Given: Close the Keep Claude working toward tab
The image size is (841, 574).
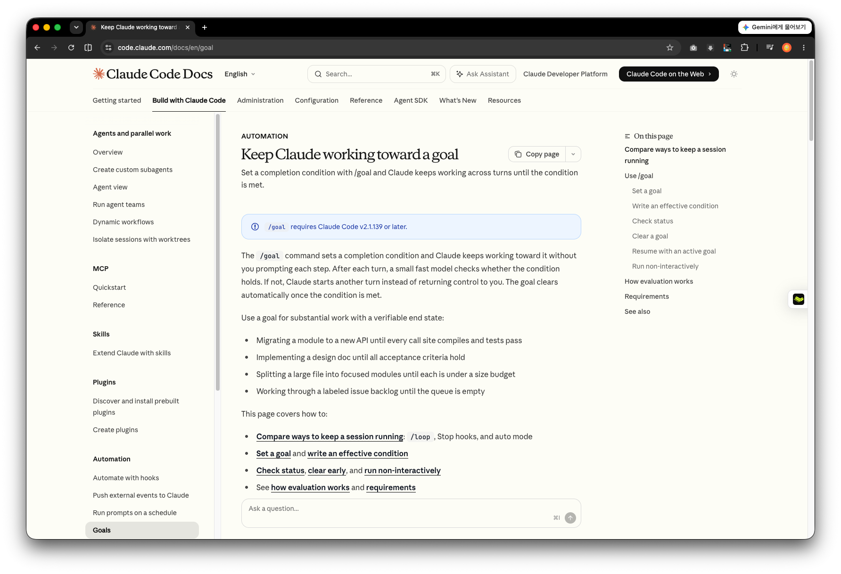Looking at the screenshot, I should pyautogui.click(x=188, y=27).
